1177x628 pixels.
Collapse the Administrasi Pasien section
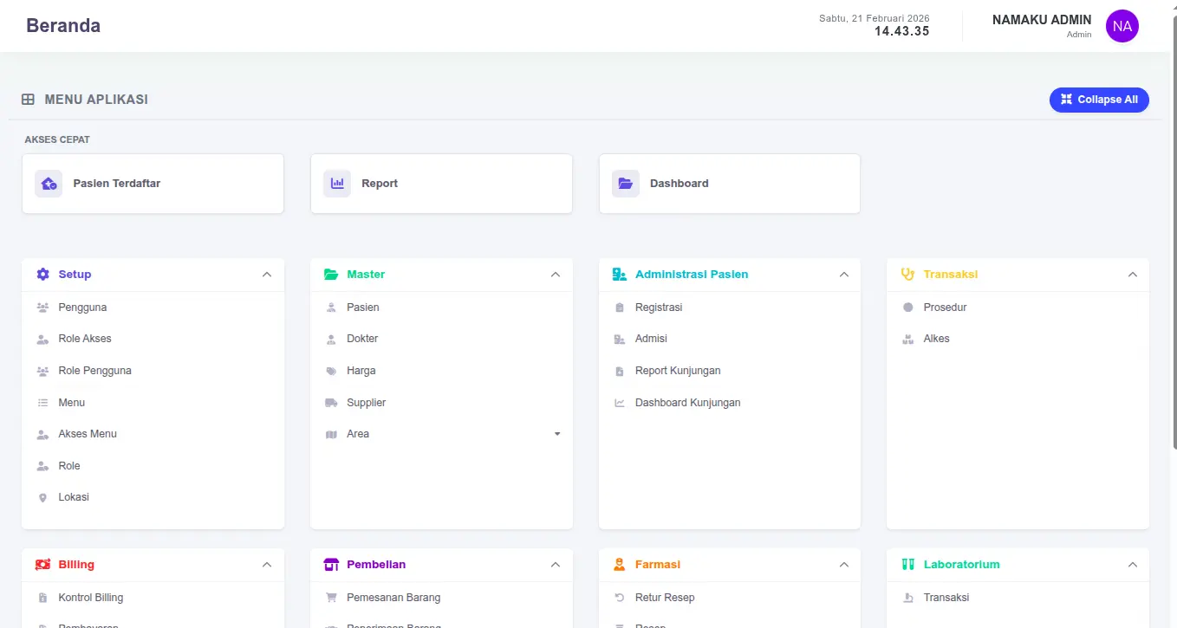pos(843,275)
